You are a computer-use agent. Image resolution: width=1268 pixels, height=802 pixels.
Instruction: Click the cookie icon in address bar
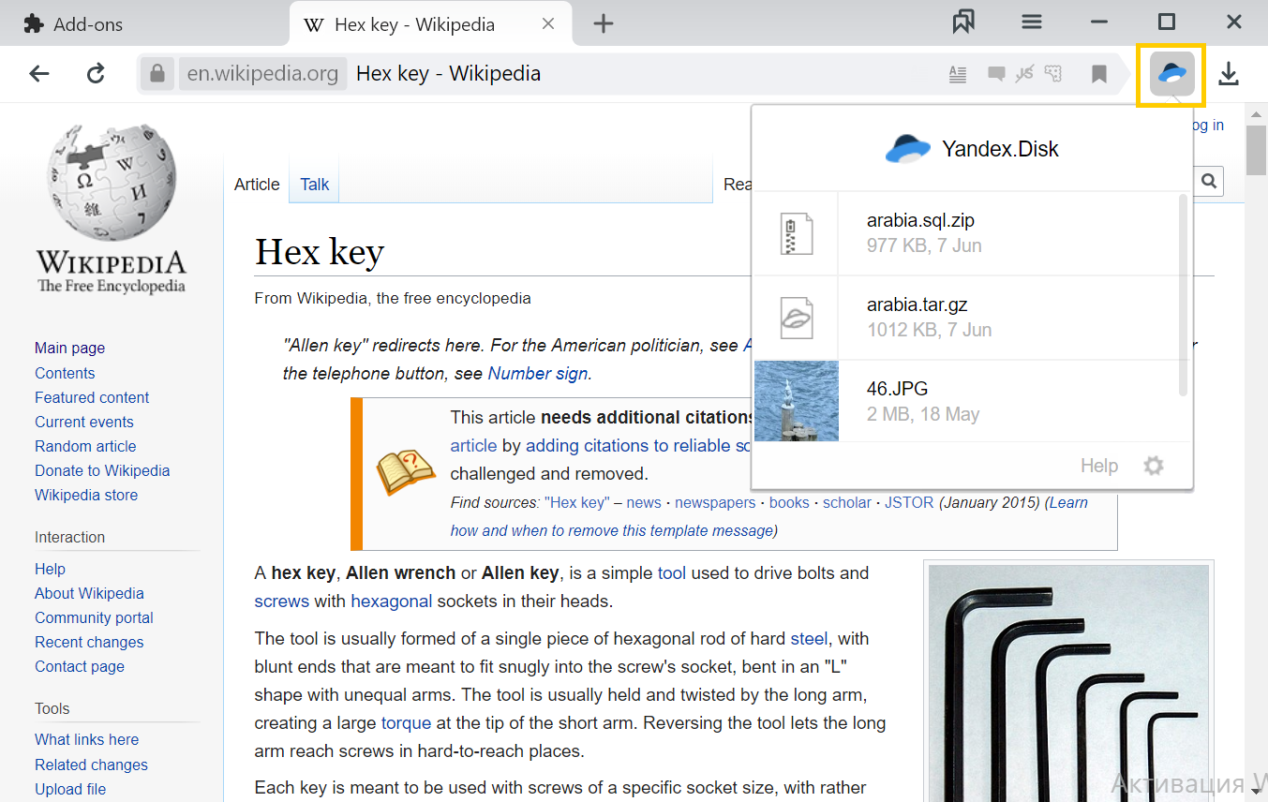[x=1053, y=73]
